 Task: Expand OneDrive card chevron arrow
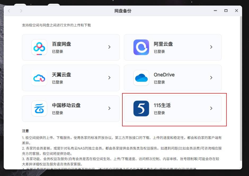pyautogui.click(x=211, y=78)
